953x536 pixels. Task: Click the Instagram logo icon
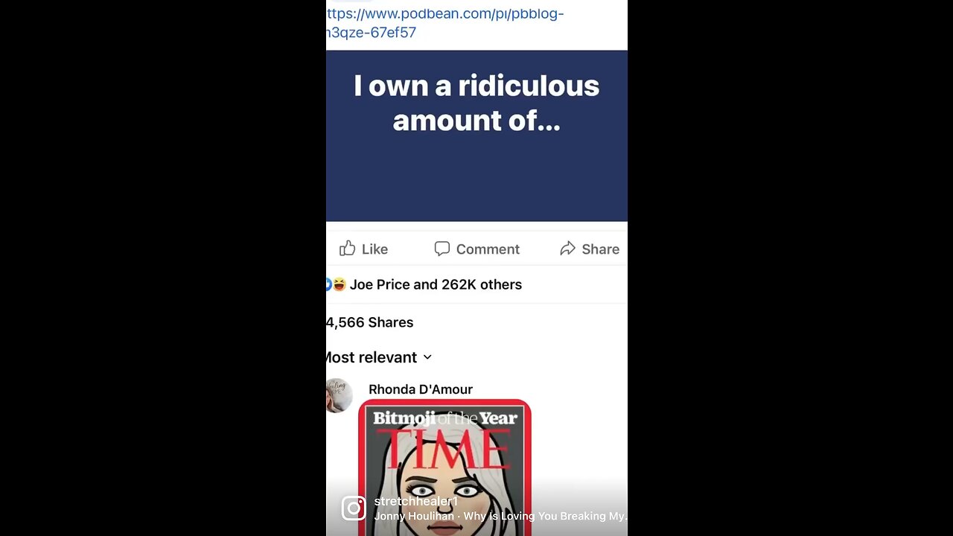(x=354, y=508)
